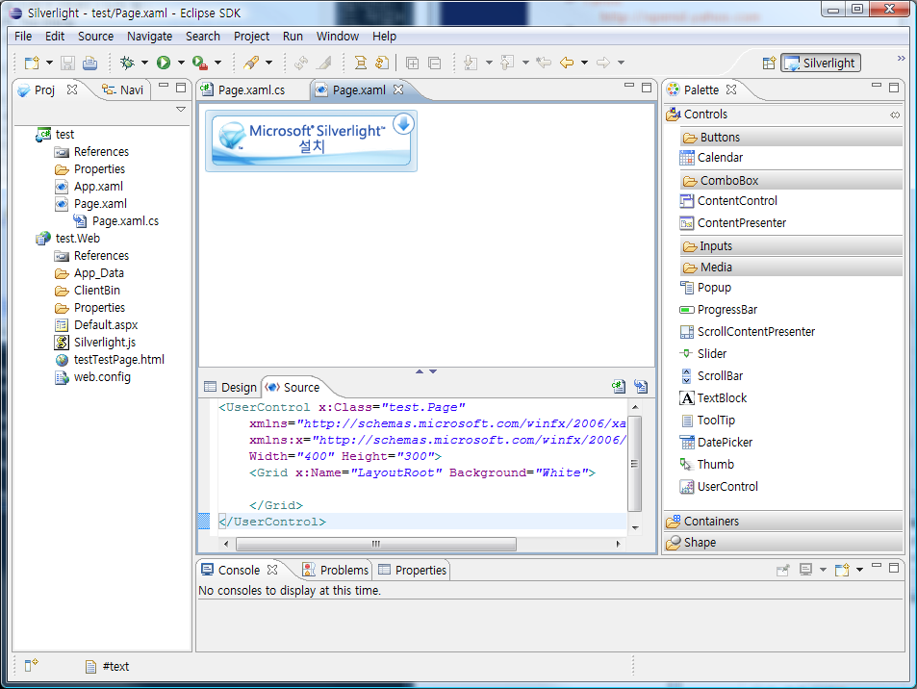Expand the Buttons palette group
The height and width of the screenshot is (689, 917).
coord(792,138)
